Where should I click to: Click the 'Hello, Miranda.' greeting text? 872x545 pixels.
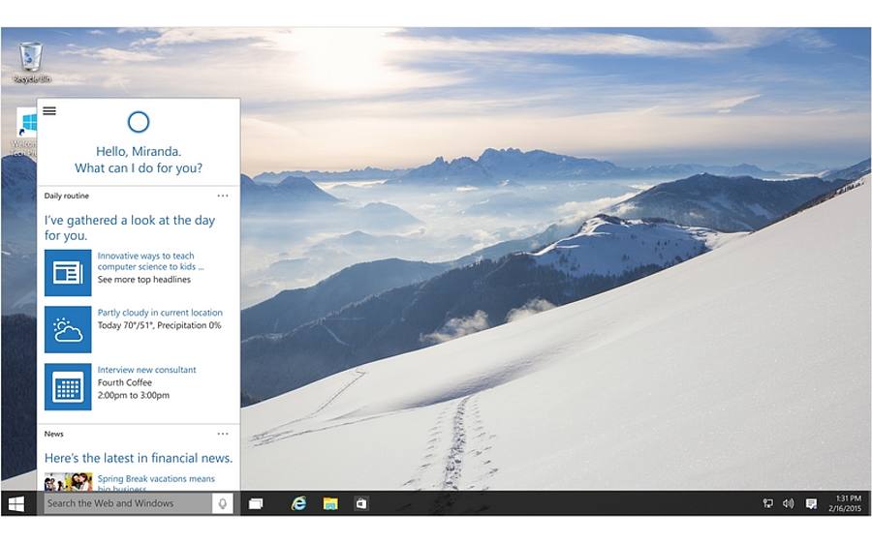coord(139,151)
